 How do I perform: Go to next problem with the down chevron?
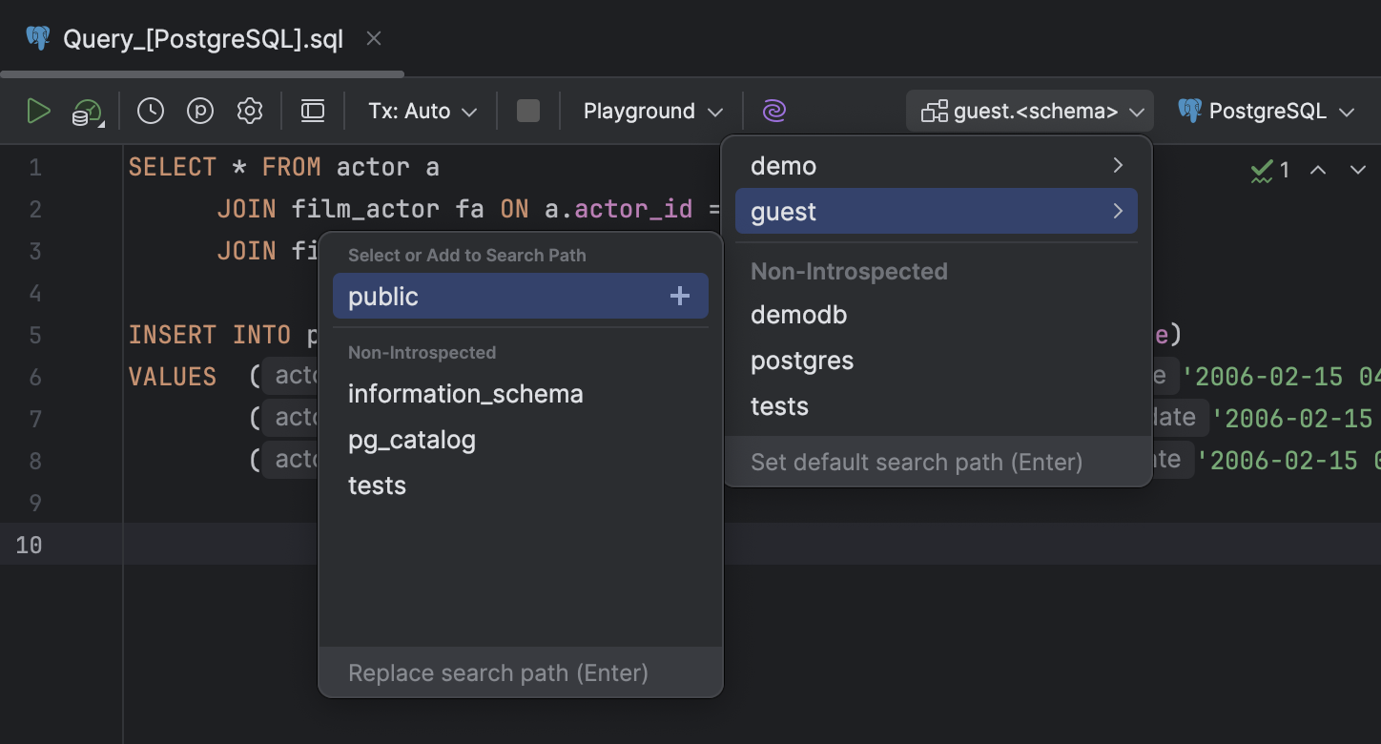click(1358, 170)
